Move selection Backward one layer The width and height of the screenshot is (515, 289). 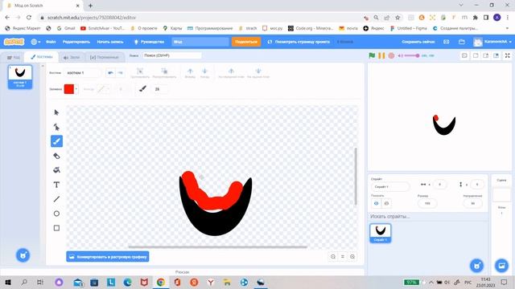coord(204,73)
